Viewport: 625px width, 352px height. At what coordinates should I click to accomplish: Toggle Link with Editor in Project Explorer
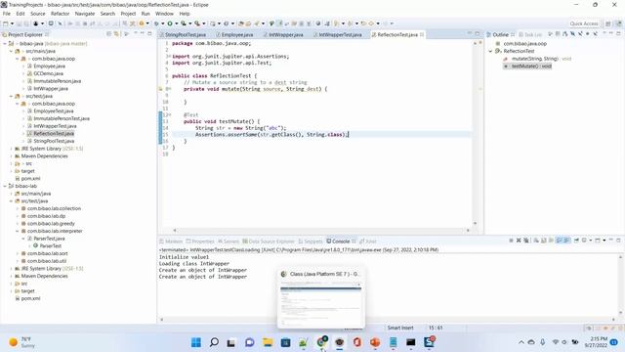pos(116,34)
